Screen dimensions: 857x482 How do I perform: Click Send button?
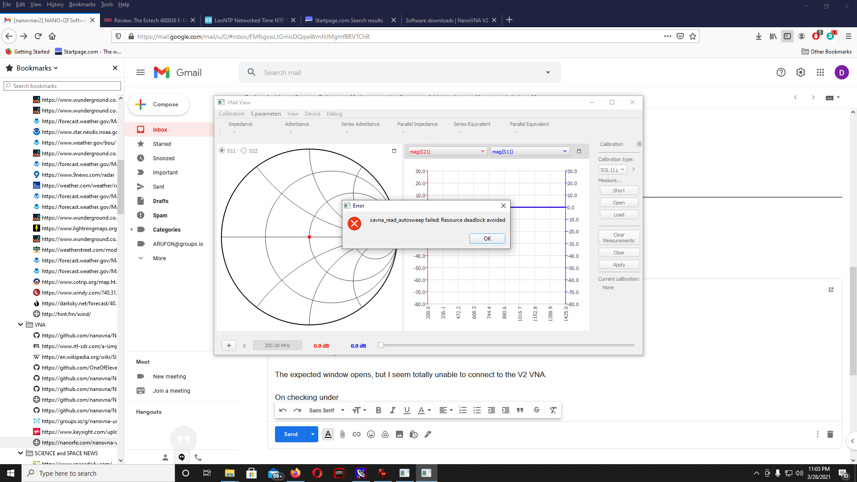(x=291, y=434)
